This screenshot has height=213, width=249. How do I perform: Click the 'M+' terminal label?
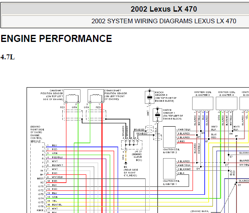(42, 174)
